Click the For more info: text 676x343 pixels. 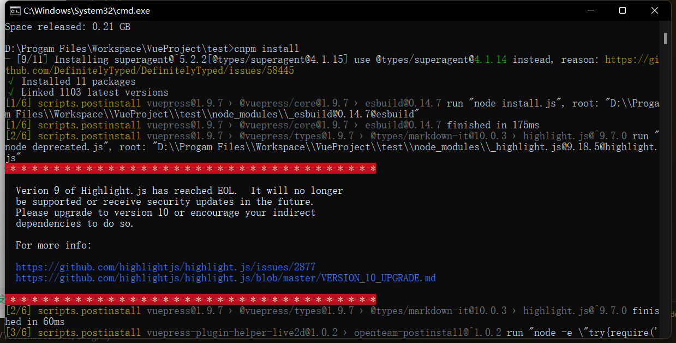point(53,245)
